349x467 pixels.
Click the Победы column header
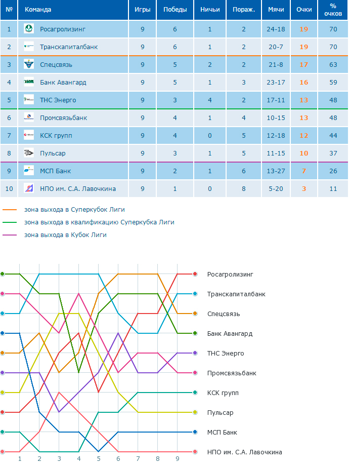[175, 10]
